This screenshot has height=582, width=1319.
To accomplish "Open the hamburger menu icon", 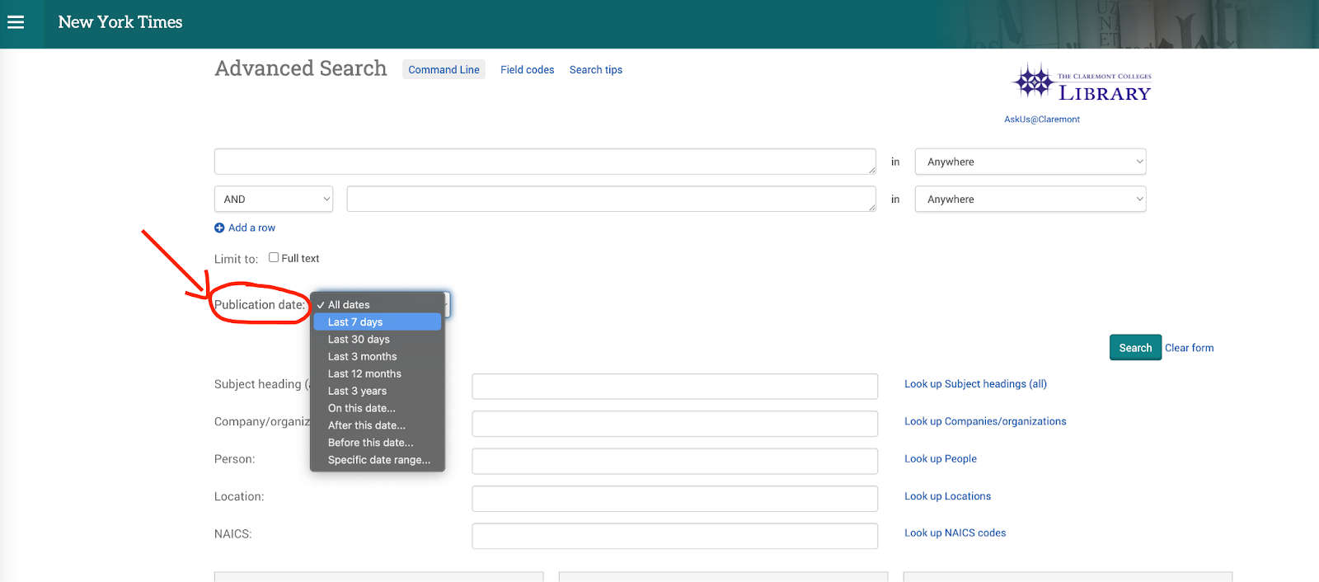I will (16, 22).
